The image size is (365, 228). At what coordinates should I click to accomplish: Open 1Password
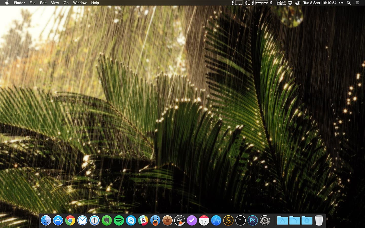pyautogui.click(x=94, y=220)
